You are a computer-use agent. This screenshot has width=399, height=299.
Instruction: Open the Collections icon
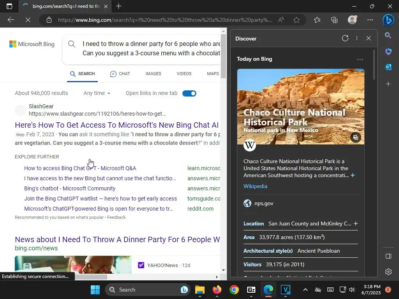click(334, 20)
